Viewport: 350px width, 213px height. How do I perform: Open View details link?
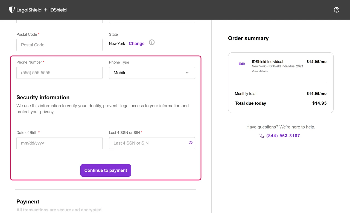tap(260, 71)
